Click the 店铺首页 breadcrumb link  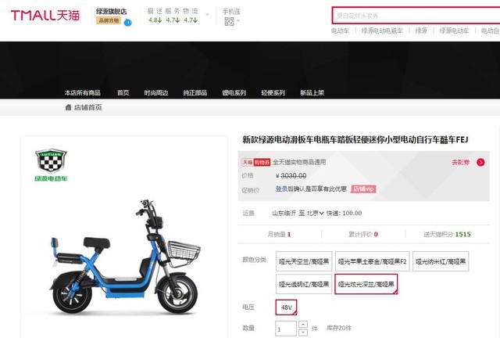point(88,107)
